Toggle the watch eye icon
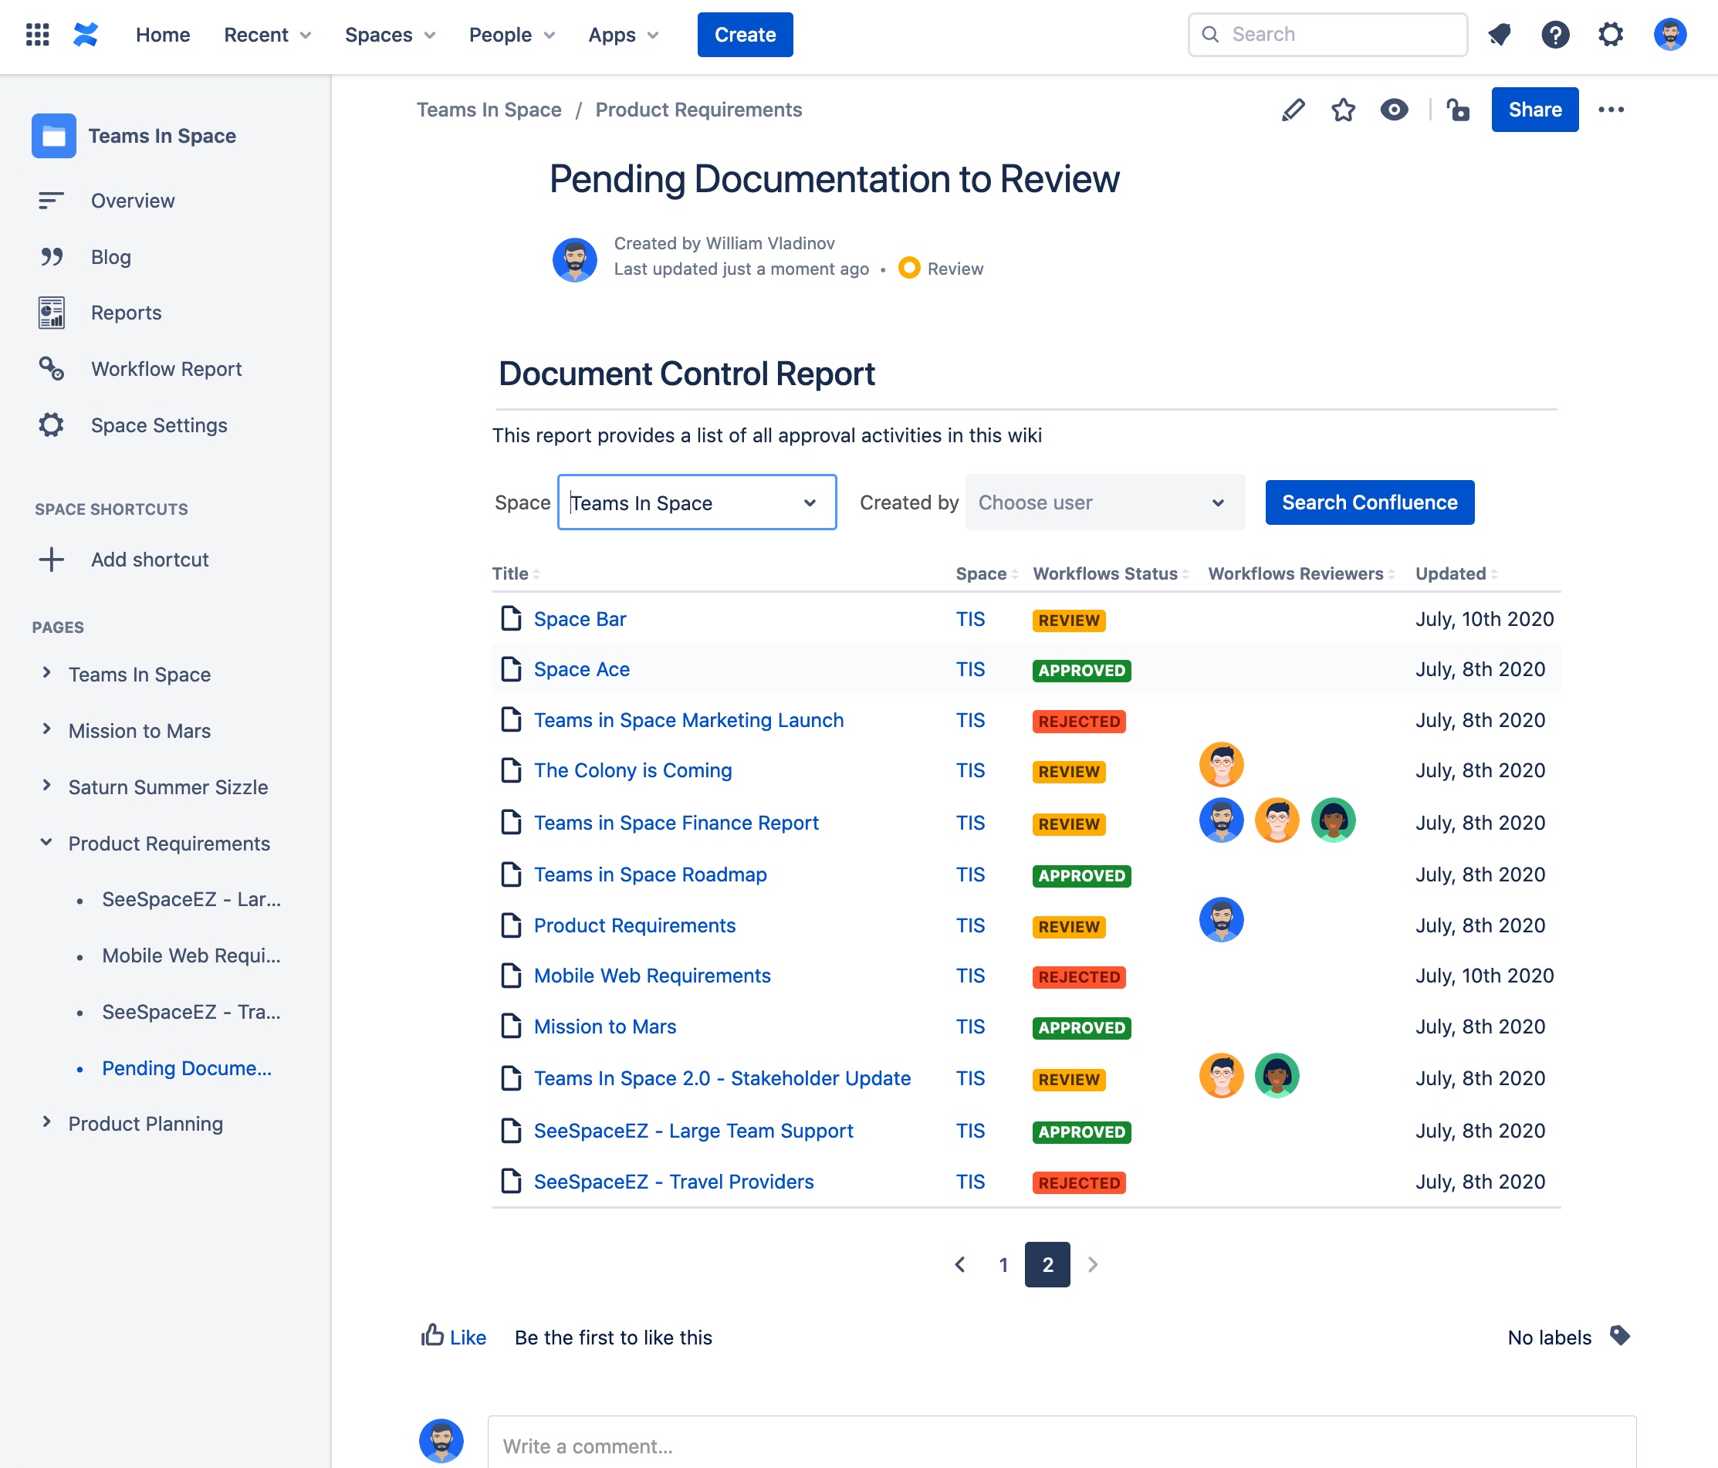The image size is (1718, 1468). click(1394, 110)
